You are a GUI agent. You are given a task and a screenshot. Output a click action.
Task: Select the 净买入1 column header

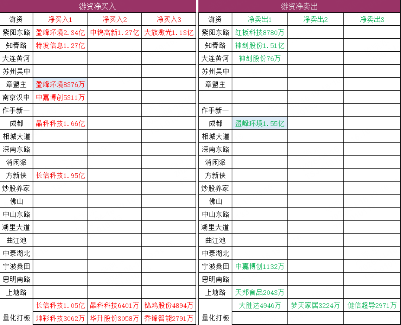[60, 19]
